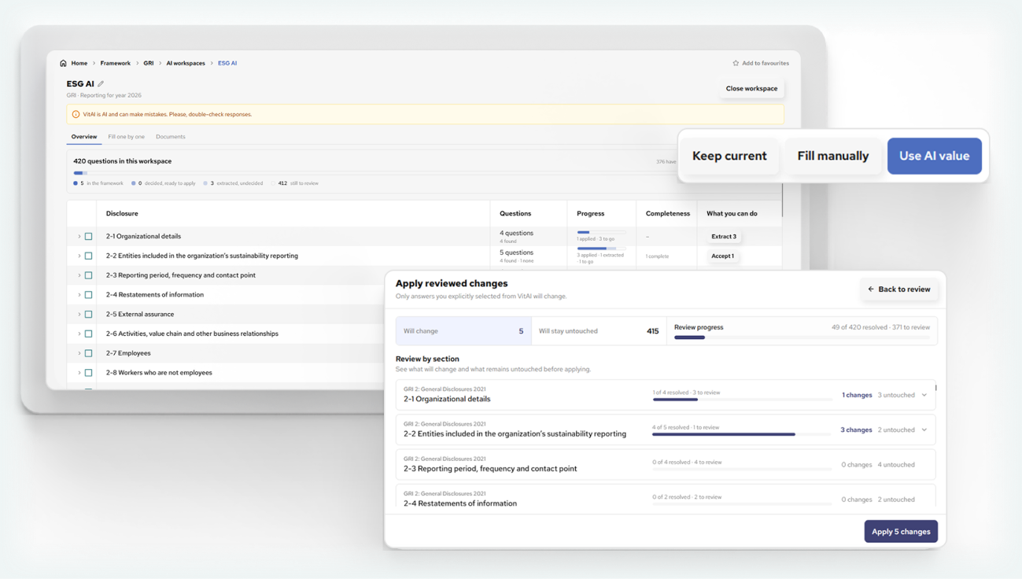
Task: Expand the 2-1 Organizational details table row
Action: (79, 236)
